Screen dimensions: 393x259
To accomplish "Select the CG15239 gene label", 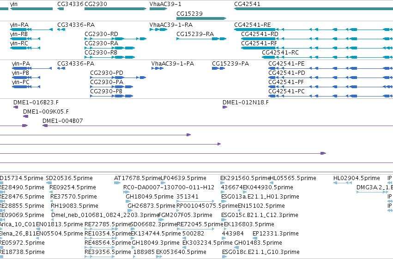I will [189, 13].
